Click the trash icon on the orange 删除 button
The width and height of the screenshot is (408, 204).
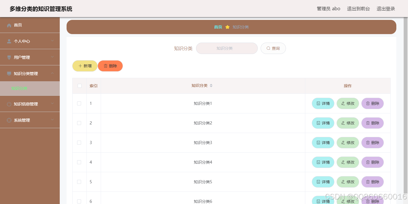[x=106, y=66]
